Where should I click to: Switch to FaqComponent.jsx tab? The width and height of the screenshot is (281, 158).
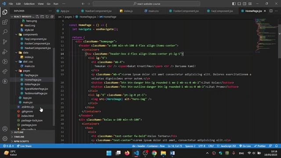(x=222, y=11)
